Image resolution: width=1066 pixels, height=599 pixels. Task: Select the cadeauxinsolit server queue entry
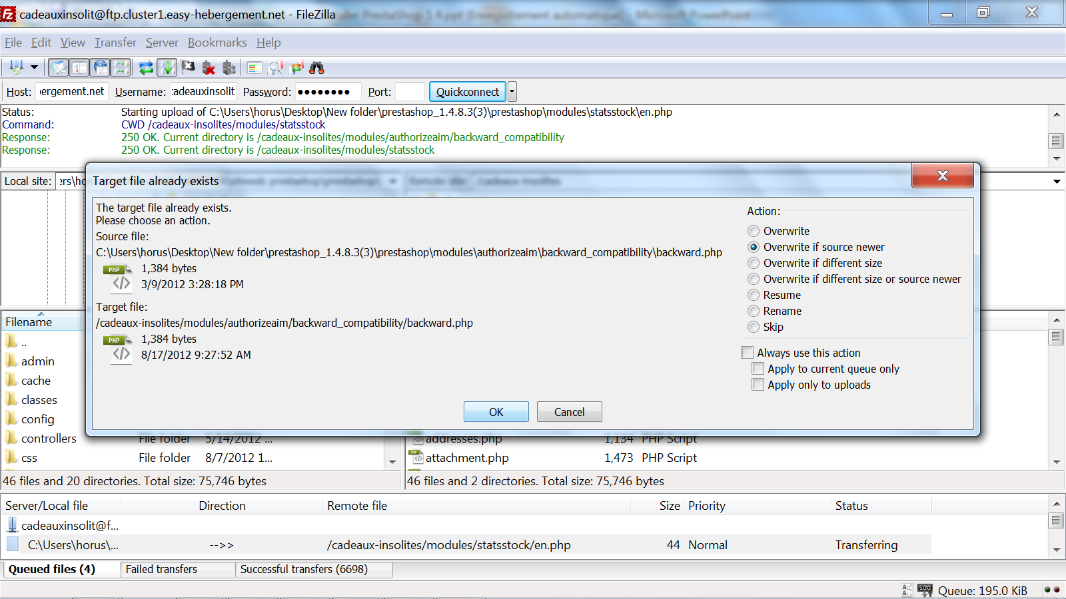[x=70, y=526]
